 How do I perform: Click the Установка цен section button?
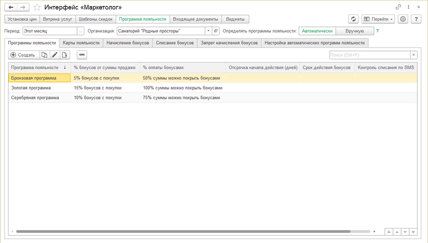(x=22, y=19)
